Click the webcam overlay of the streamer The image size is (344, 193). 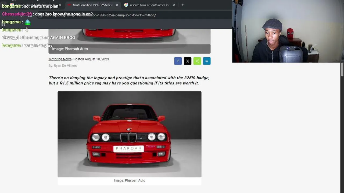click(288, 31)
